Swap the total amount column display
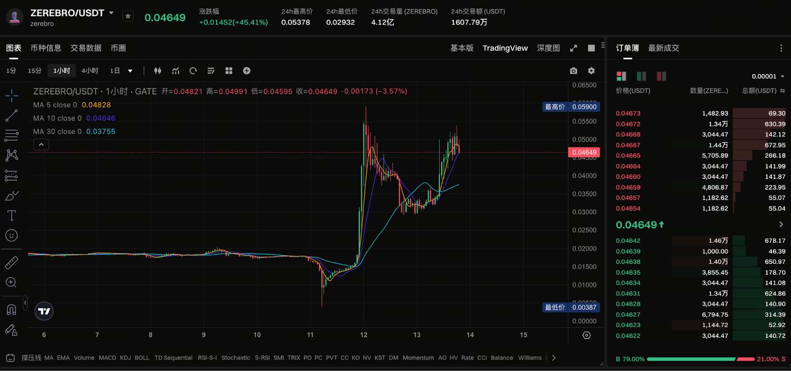 click(x=783, y=91)
